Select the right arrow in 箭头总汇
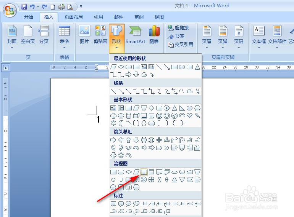Viewport: 294px width, 217px height. click(113, 140)
